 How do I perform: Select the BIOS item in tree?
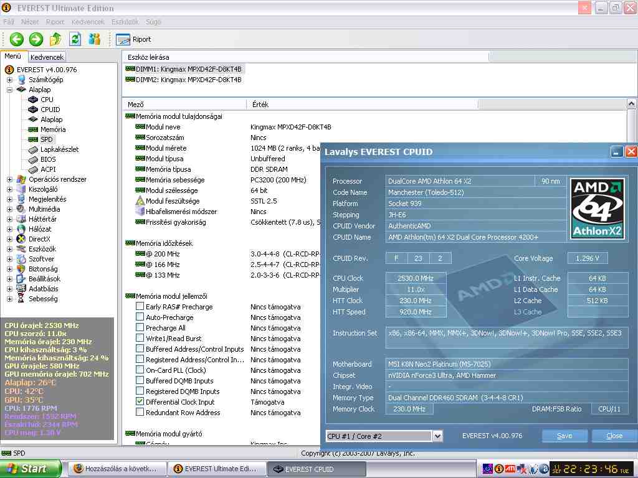click(x=48, y=159)
